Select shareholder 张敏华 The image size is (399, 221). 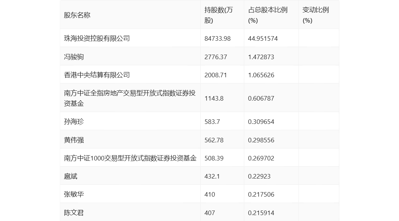click(x=74, y=194)
